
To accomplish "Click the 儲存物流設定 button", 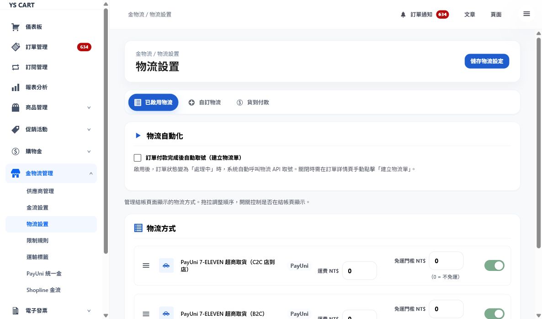I will click(x=487, y=61).
